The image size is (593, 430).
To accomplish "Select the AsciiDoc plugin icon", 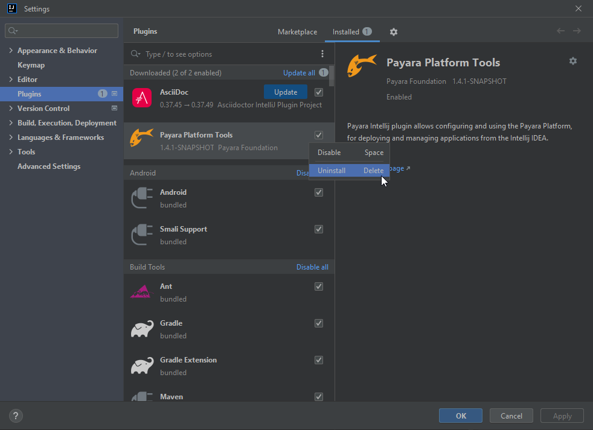I will [x=141, y=97].
